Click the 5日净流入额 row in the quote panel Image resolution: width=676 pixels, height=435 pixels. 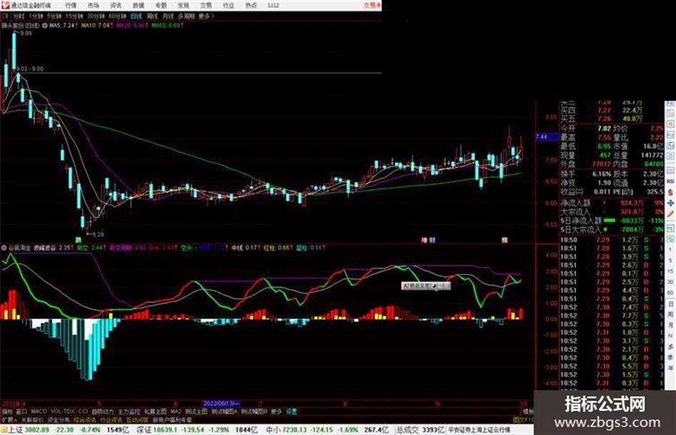(x=612, y=220)
